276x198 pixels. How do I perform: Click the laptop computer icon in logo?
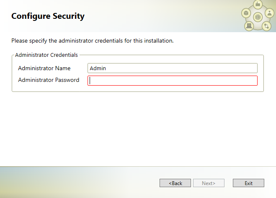249,26
